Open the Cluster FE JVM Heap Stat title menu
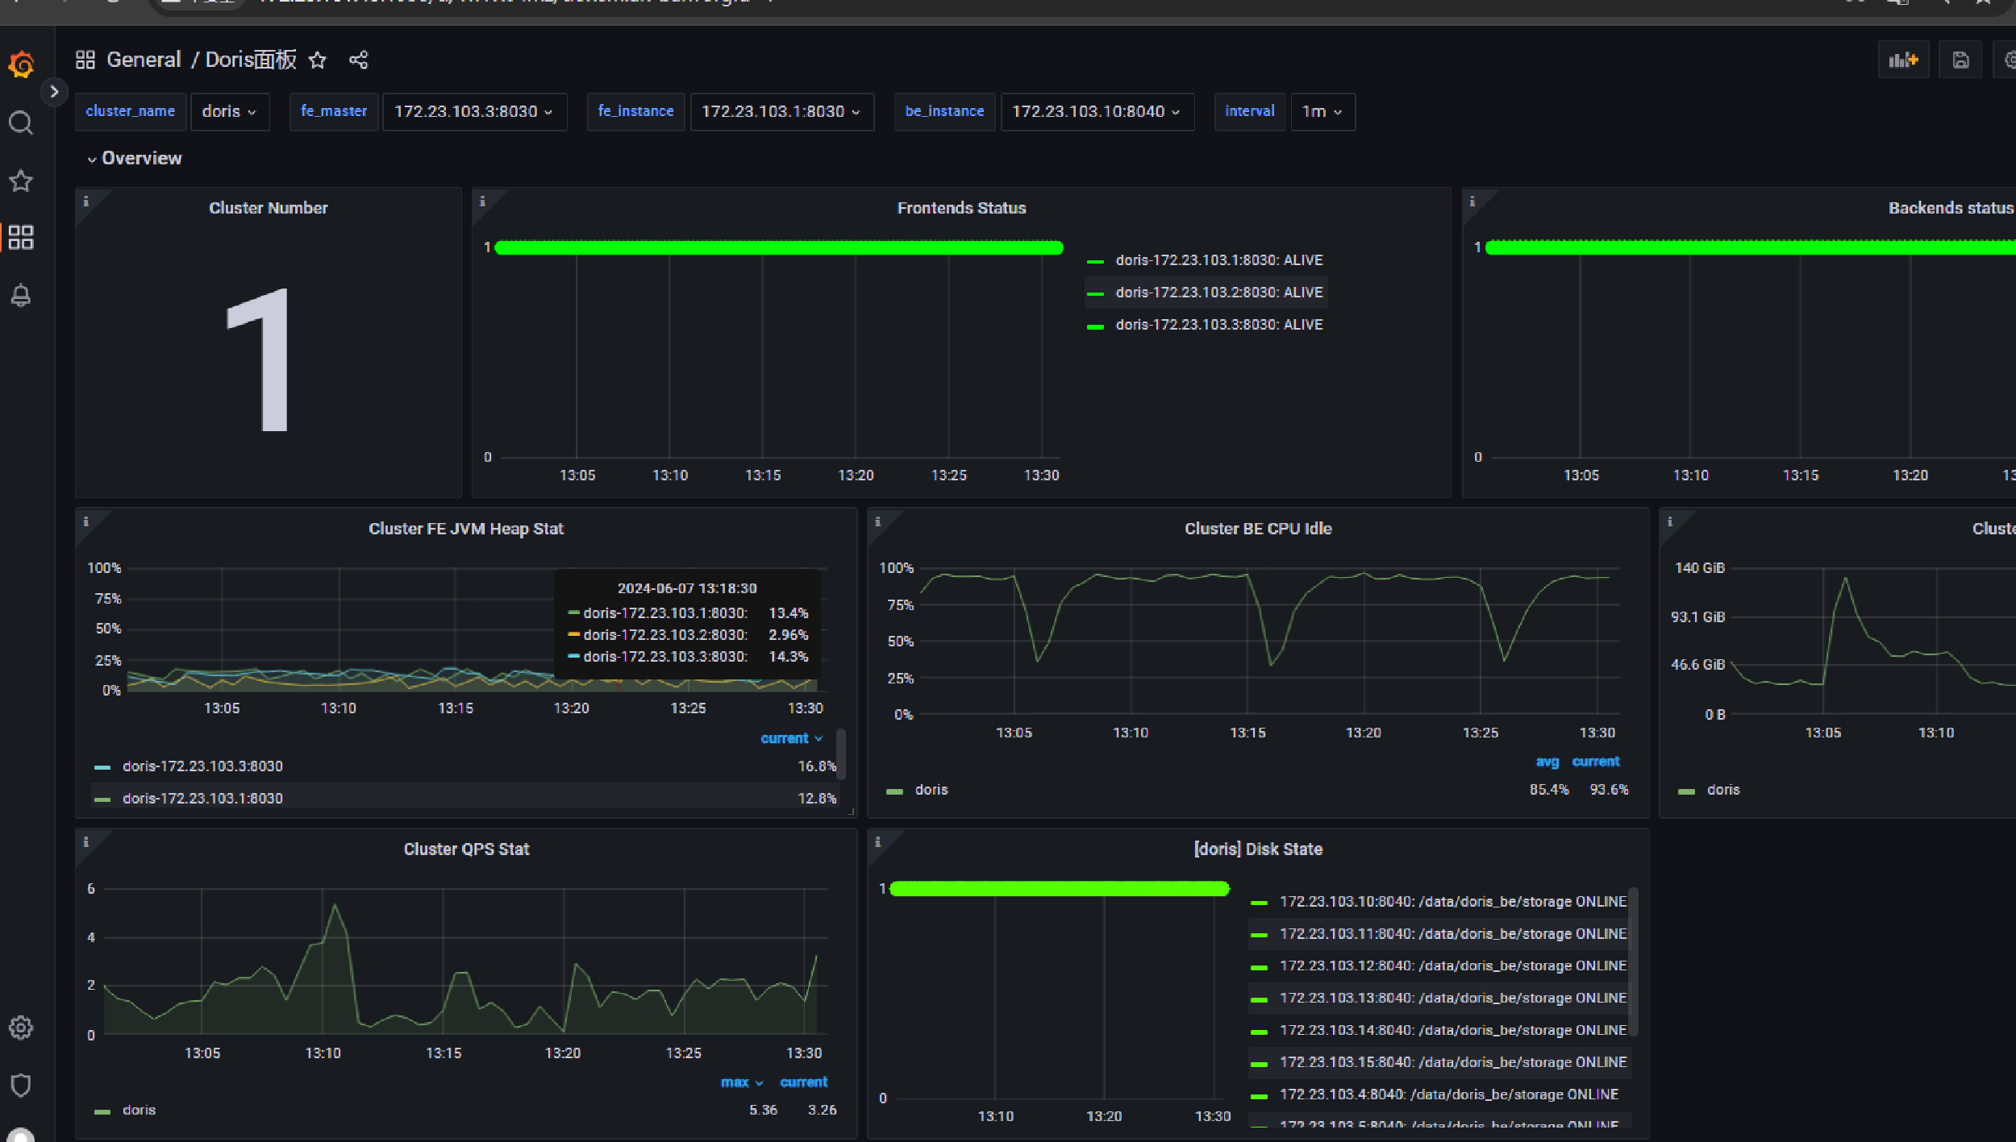The image size is (2016, 1142). pyautogui.click(x=466, y=529)
